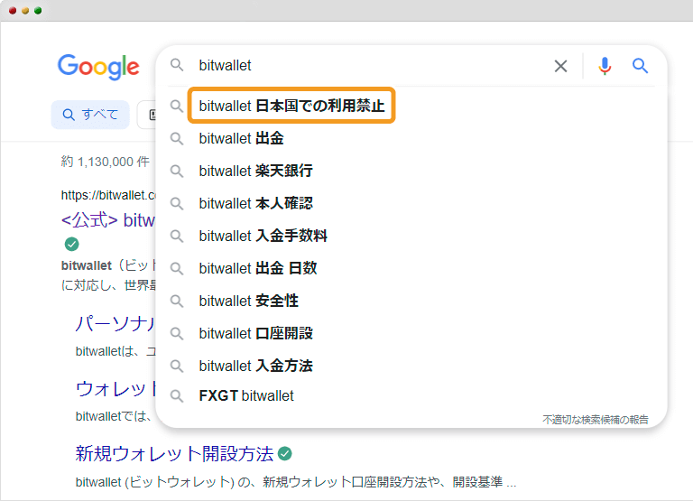This screenshot has width=693, height=501.
Task: Click the magnifier icon beside bitwallet 入金方法
Action: pos(177,366)
